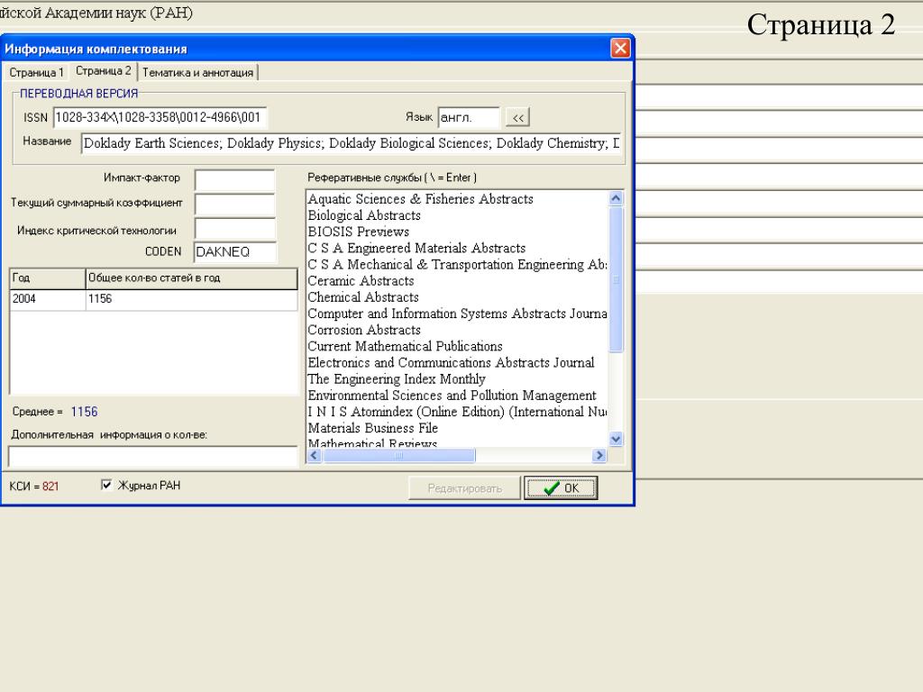Click the horizontal scrollbar thumb of services list
The width and height of the screenshot is (923, 692).
399,455
